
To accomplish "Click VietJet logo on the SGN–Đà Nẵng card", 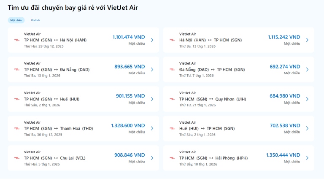I will [x=16, y=70].
